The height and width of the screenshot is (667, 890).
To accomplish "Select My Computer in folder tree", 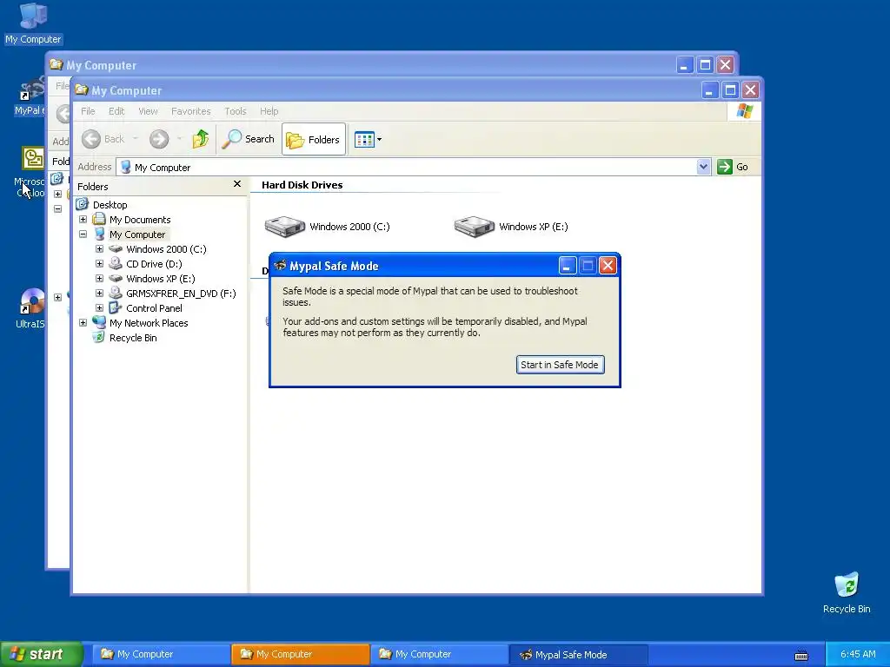I will pos(137,234).
